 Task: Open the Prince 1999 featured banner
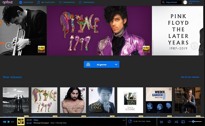click(x=99, y=31)
